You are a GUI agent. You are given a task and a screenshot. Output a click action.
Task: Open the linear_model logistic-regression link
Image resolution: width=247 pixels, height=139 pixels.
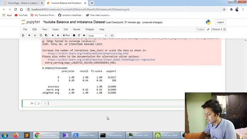101,59
